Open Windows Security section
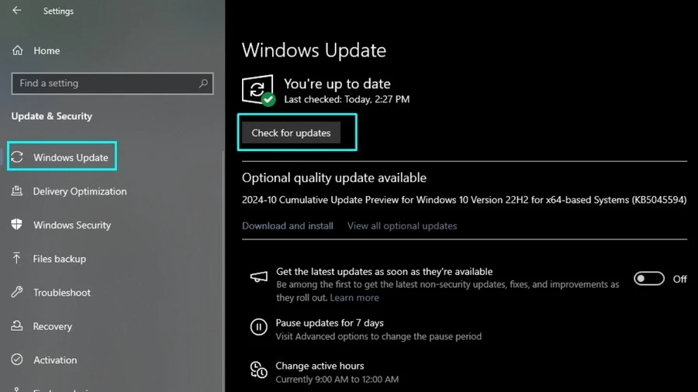The width and height of the screenshot is (698, 392). 72,225
